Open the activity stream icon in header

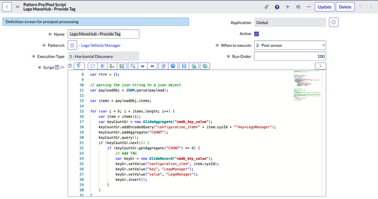pos(288,7)
